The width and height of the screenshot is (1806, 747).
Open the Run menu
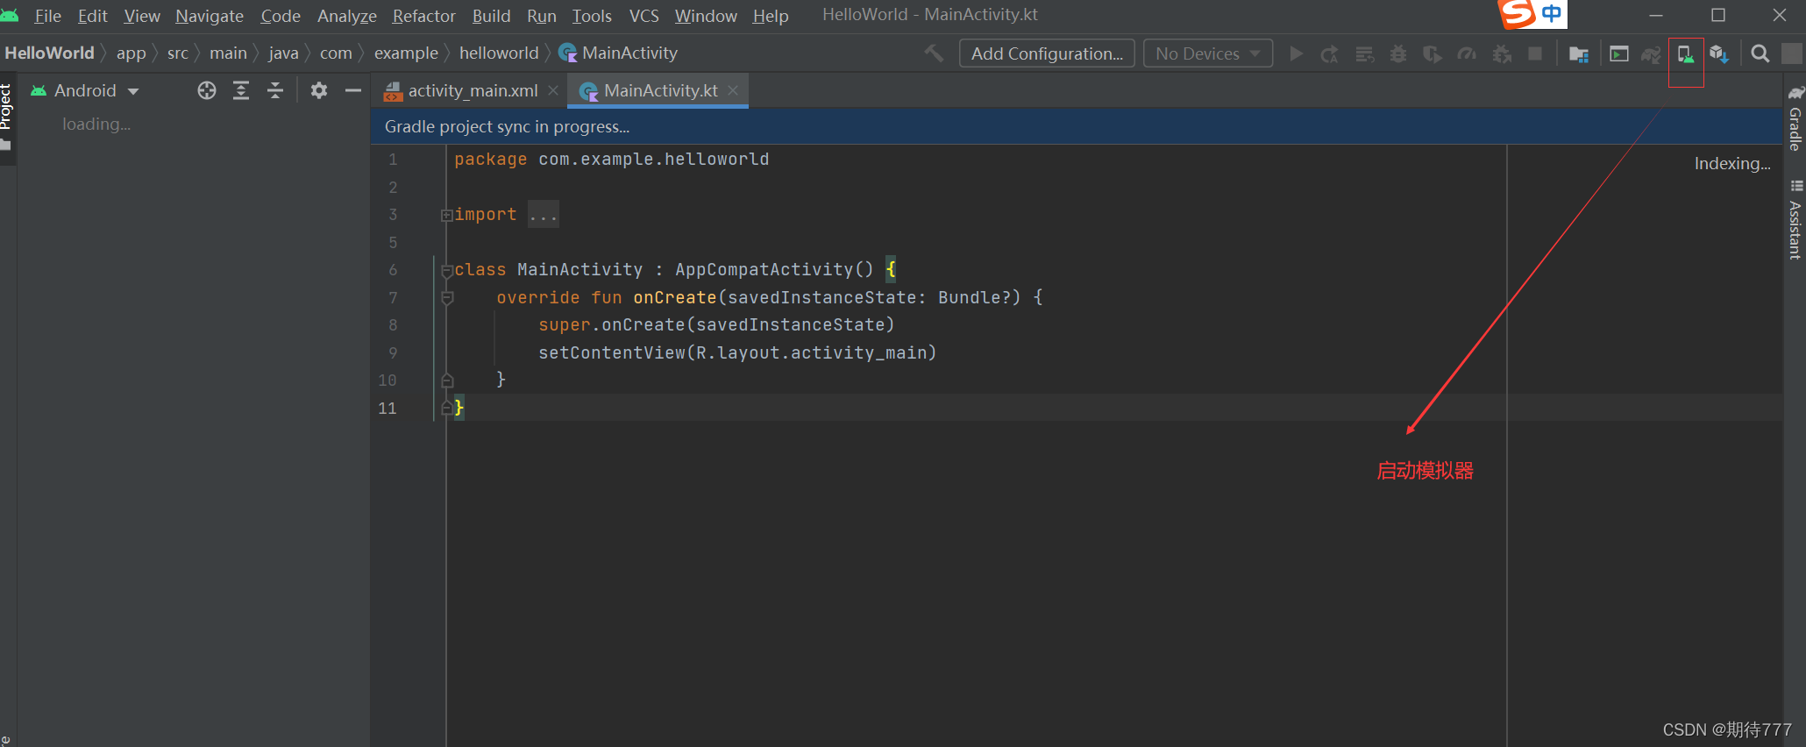coord(542,16)
